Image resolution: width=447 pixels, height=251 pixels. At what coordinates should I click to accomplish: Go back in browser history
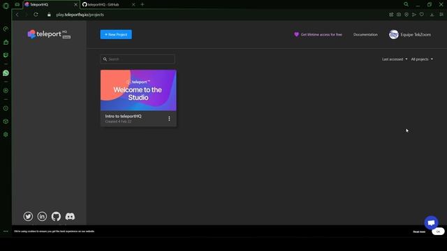pyautogui.click(x=17, y=15)
